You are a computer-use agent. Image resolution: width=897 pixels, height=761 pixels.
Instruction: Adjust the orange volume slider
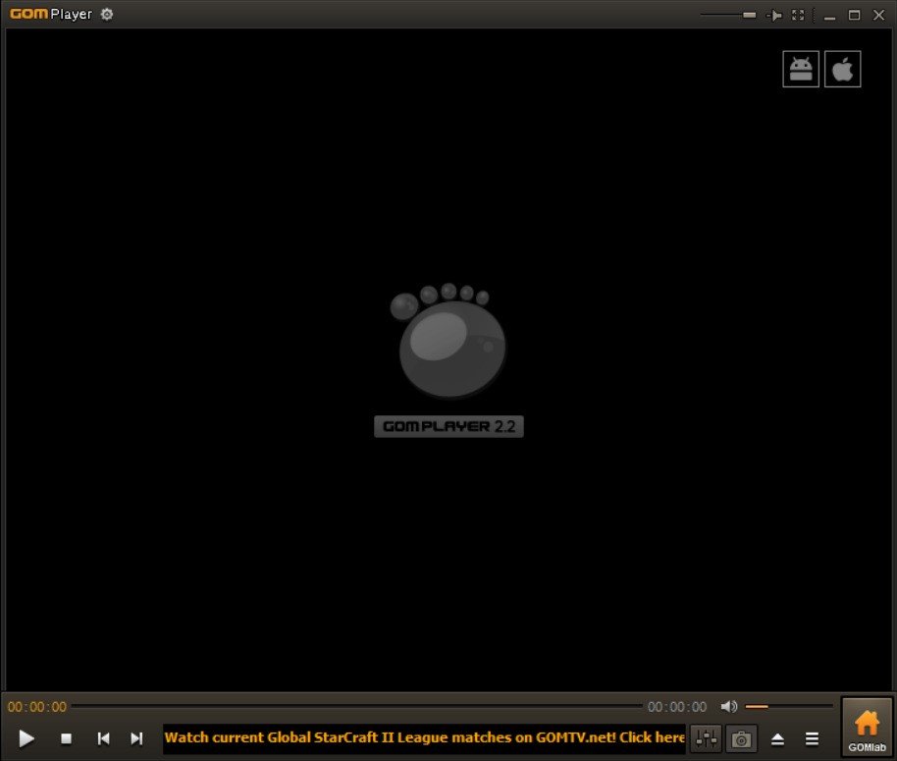(788, 707)
